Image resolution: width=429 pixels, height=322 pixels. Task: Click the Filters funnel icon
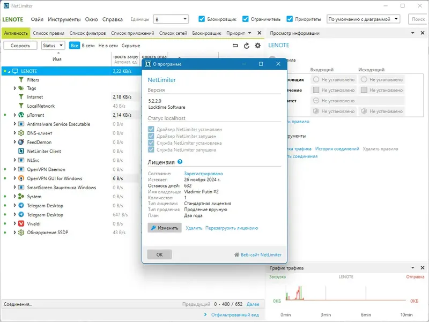(21, 80)
